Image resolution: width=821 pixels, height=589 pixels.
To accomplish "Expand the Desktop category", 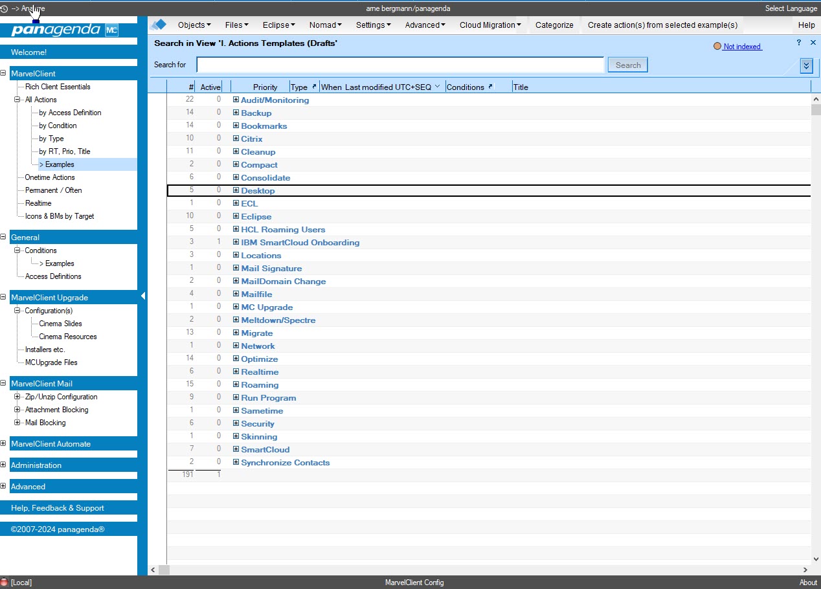I will point(236,190).
